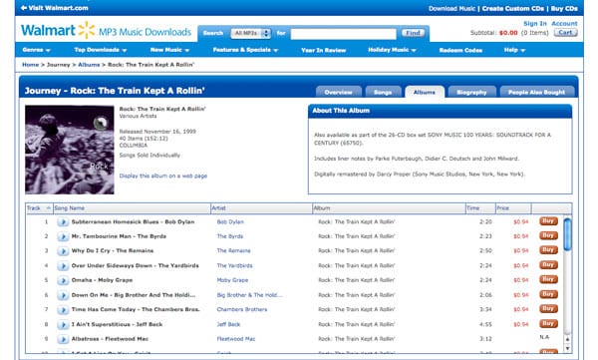This screenshot has height=360, width=598.
Task: Buy Time Has Come Today track
Action: [548, 308]
